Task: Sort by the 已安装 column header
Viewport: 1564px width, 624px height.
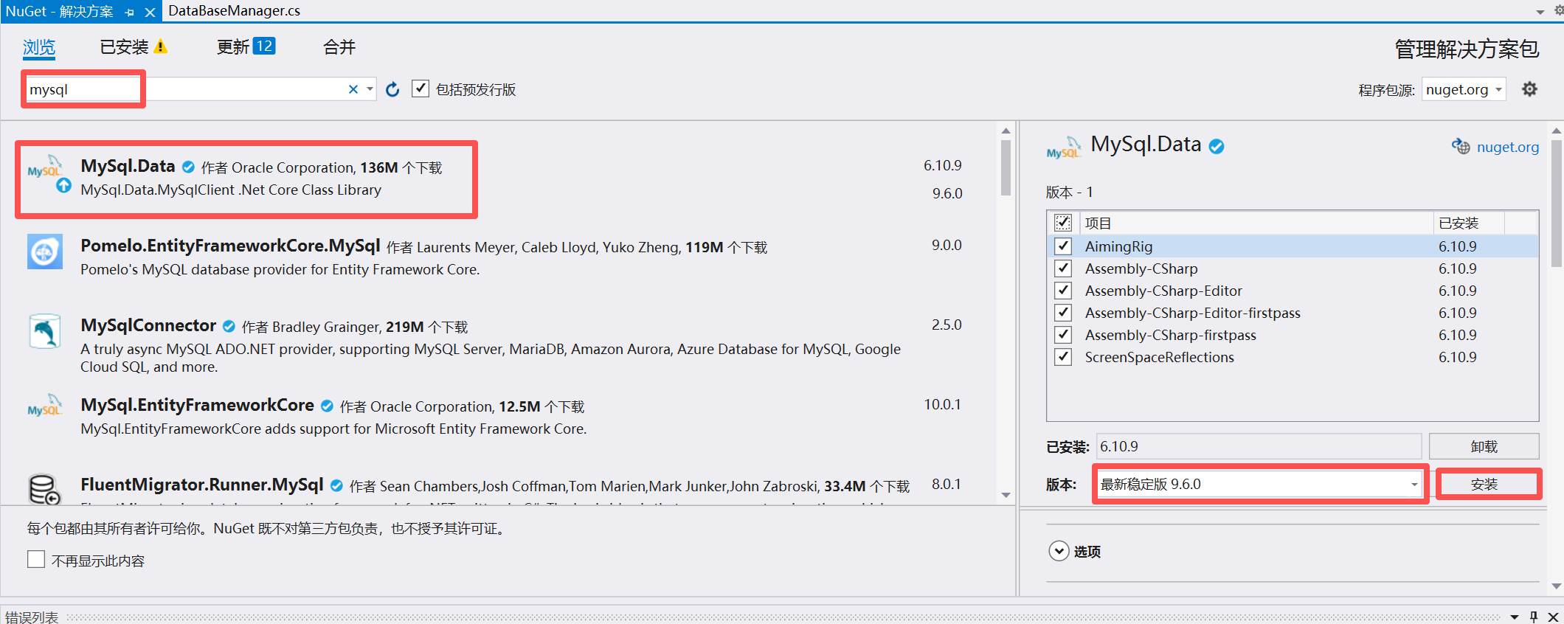Action: [1468, 223]
